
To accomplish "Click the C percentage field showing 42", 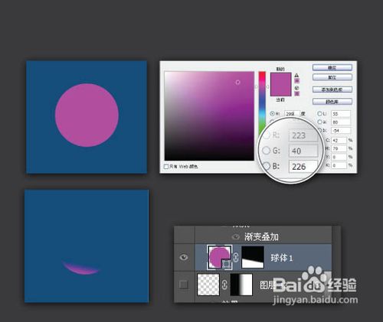I will tap(339, 140).
